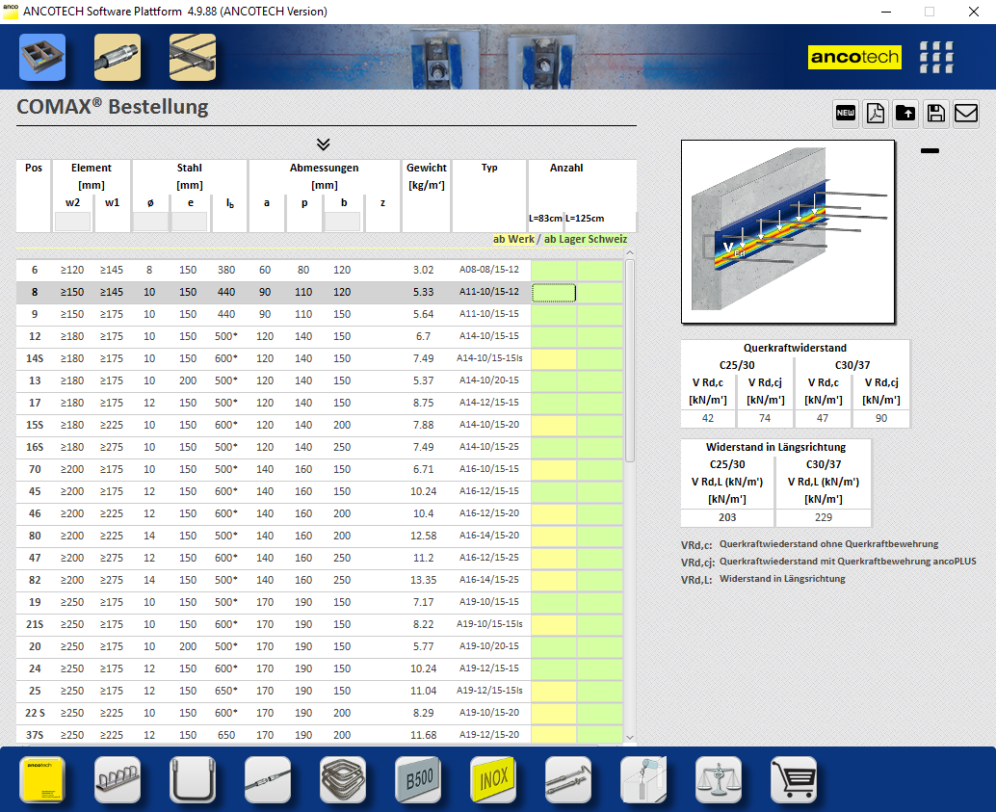Click the b dimension filter field
This screenshot has height=812, width=996.
tap(343, 222)
